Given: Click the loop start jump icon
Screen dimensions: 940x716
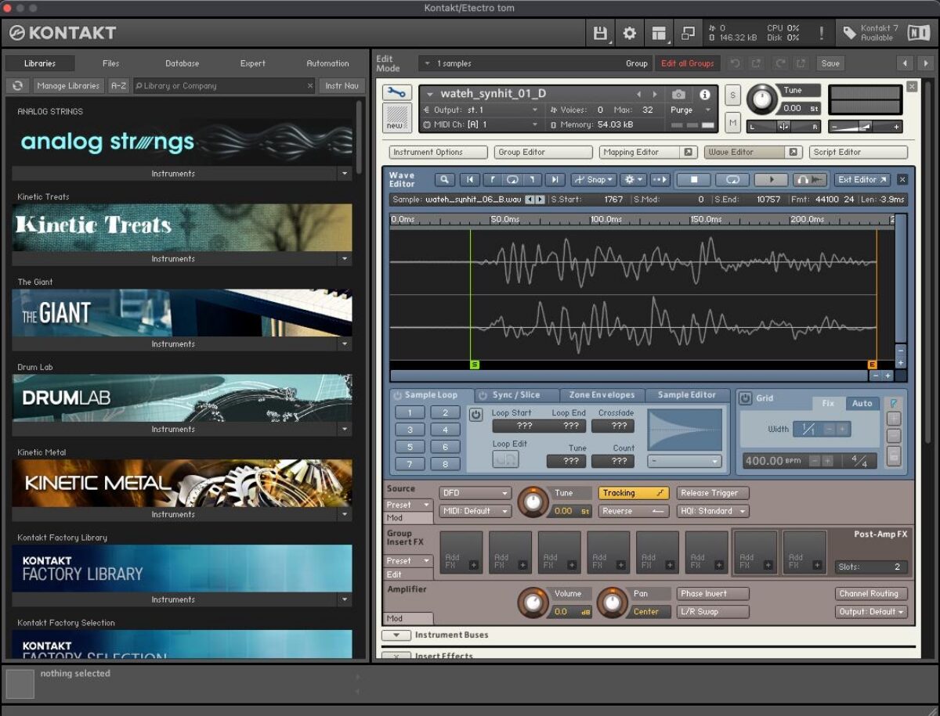Looking at the screenshot, I should [x=492, y=179].
